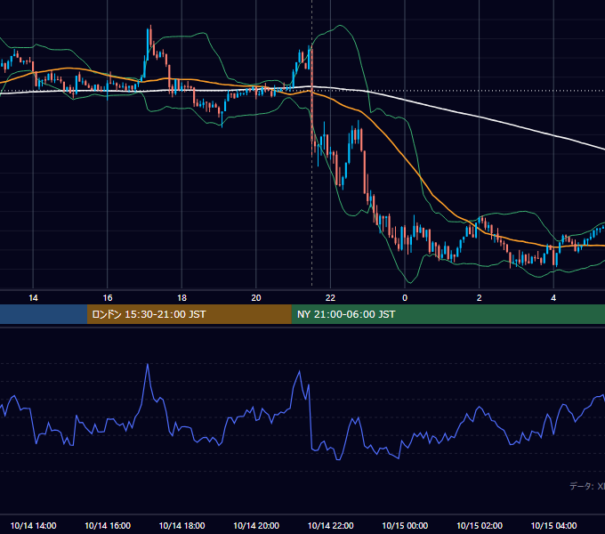Click the 18 hour label on price chart axis

coord(181,298)
